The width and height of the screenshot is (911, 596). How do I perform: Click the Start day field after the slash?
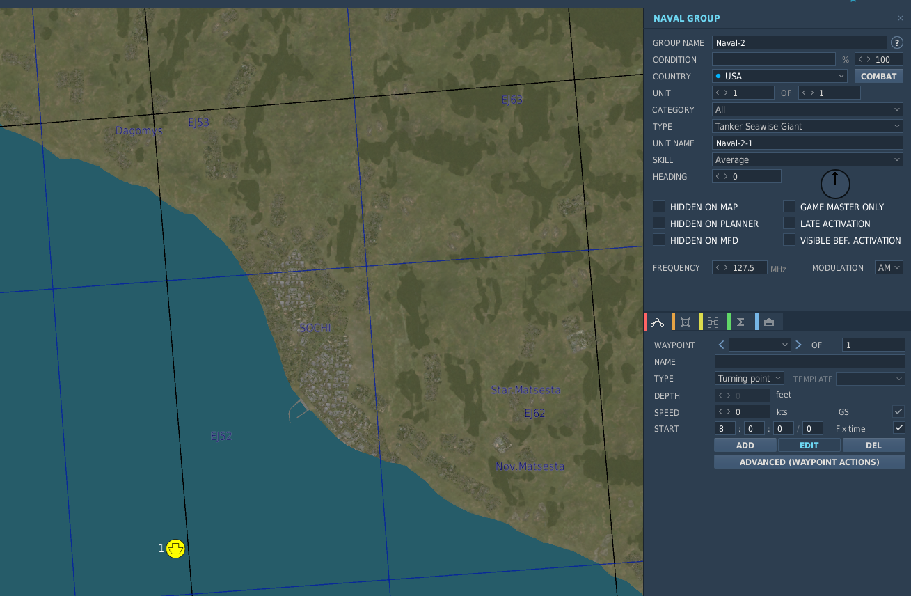coord(813,428)
